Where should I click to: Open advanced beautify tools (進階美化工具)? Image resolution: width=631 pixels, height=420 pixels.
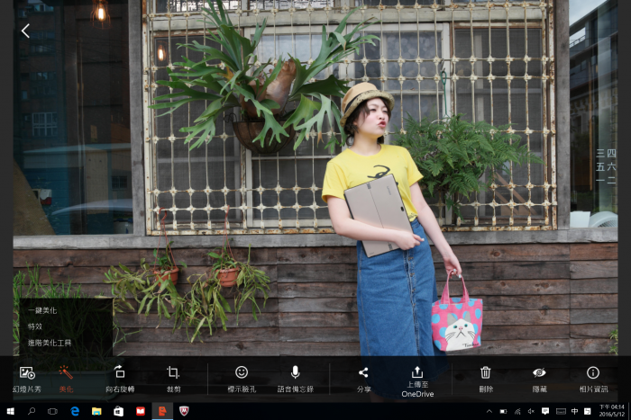(50, 343)
